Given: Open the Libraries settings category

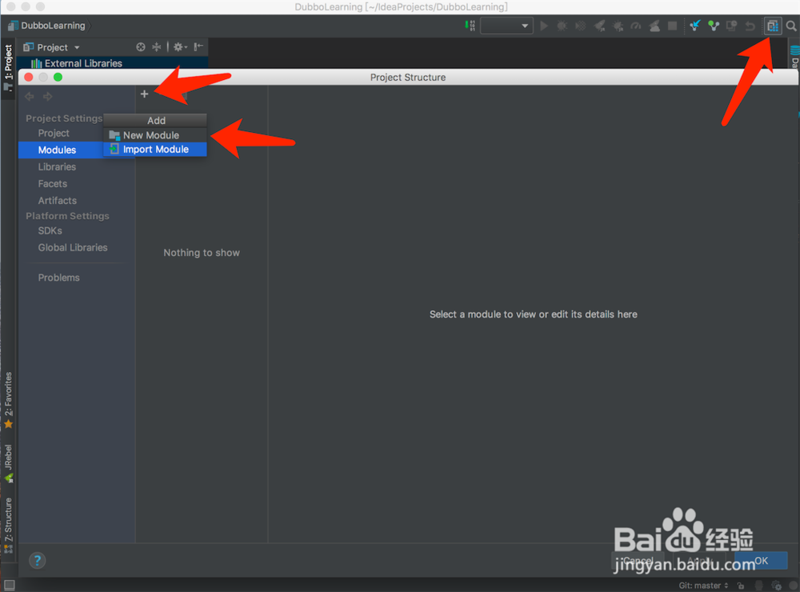Looking at the screenshot, I should click(57, 167).
